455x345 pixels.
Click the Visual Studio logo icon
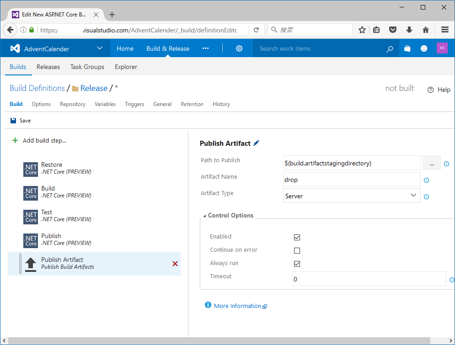pos(15,48)
